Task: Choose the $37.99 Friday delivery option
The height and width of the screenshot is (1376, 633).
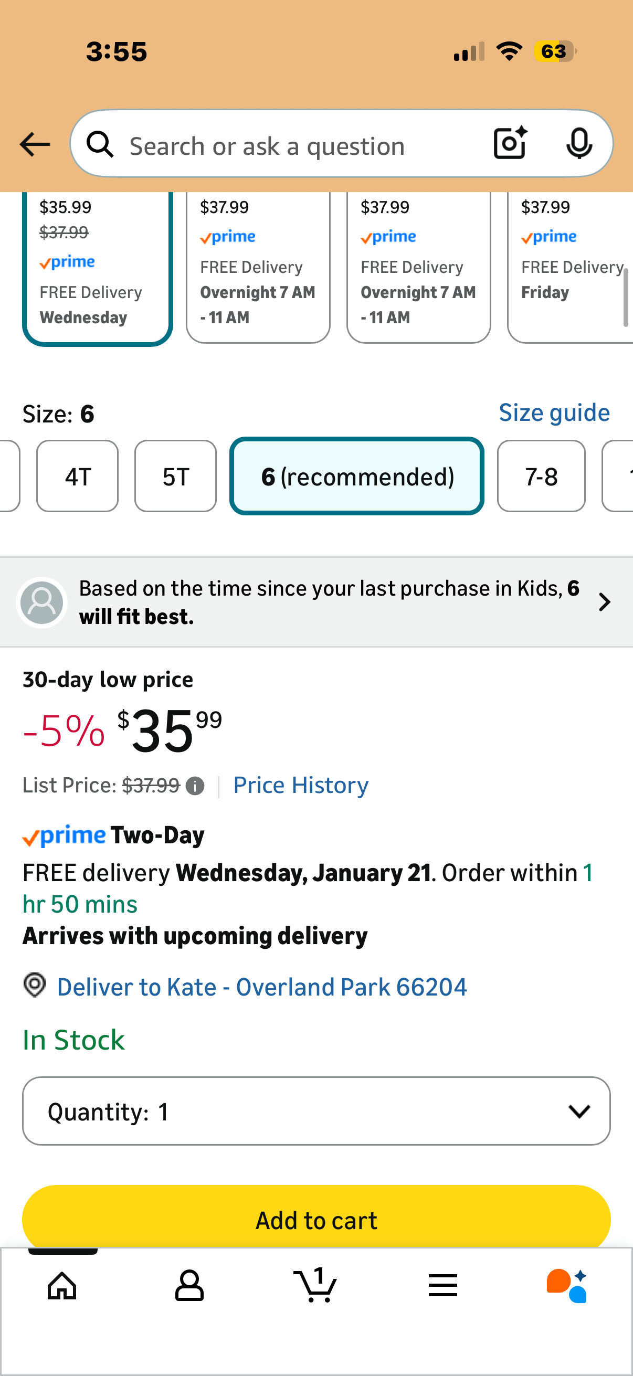Action: click(569, 267)
